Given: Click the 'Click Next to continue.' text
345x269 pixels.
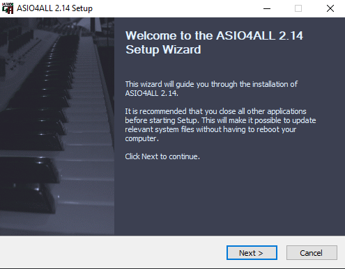Looking at the screenshot, I should point(162,156).
